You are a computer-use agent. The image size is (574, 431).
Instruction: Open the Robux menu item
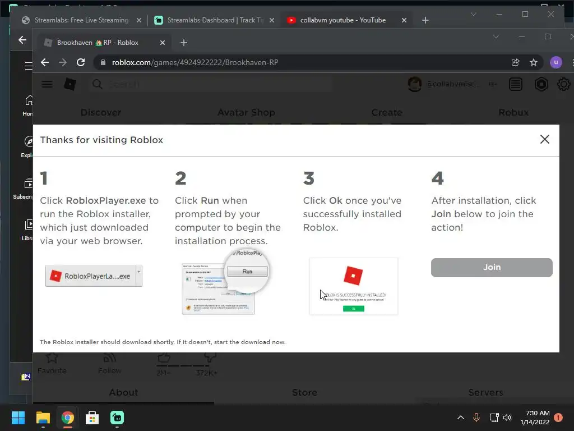pos(513,112)
